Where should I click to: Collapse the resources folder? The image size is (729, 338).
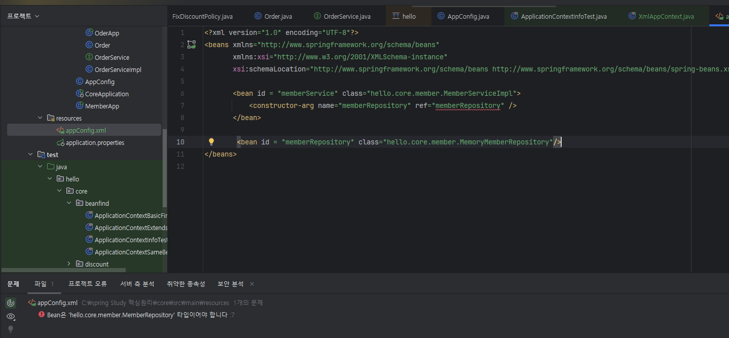40,118
